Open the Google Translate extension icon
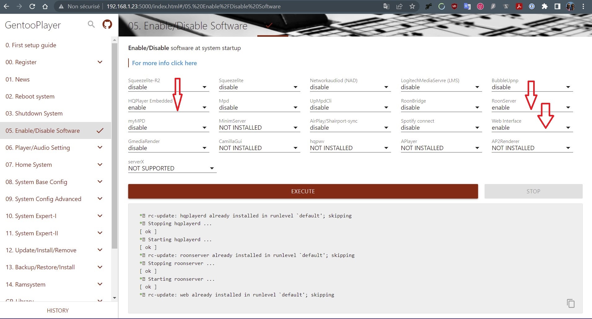The width and height of the screenshot is (592, 319). pyautogui.click(x=467, y=6)
